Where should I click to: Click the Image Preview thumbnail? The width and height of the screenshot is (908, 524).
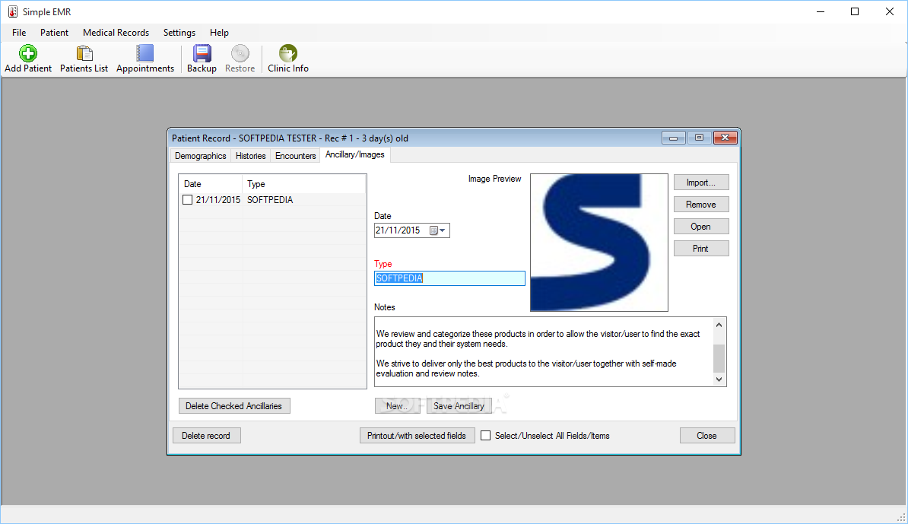point(598,243)
